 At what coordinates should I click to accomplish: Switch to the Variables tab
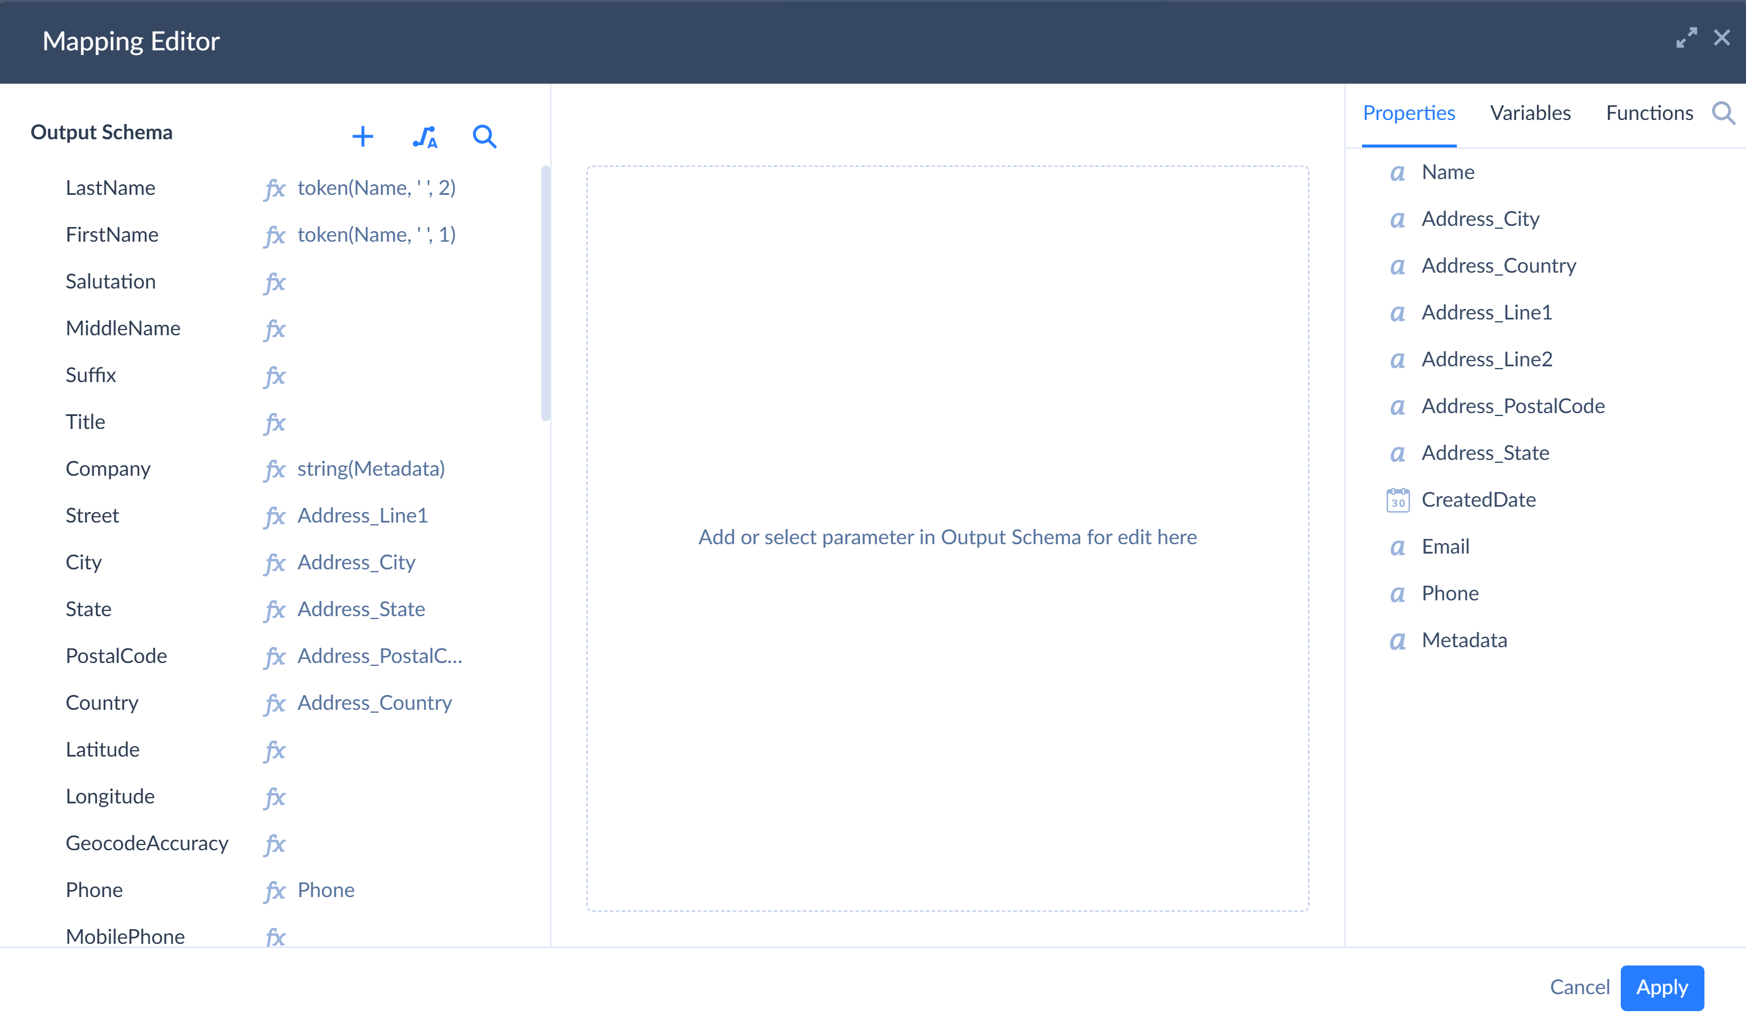1530,113
